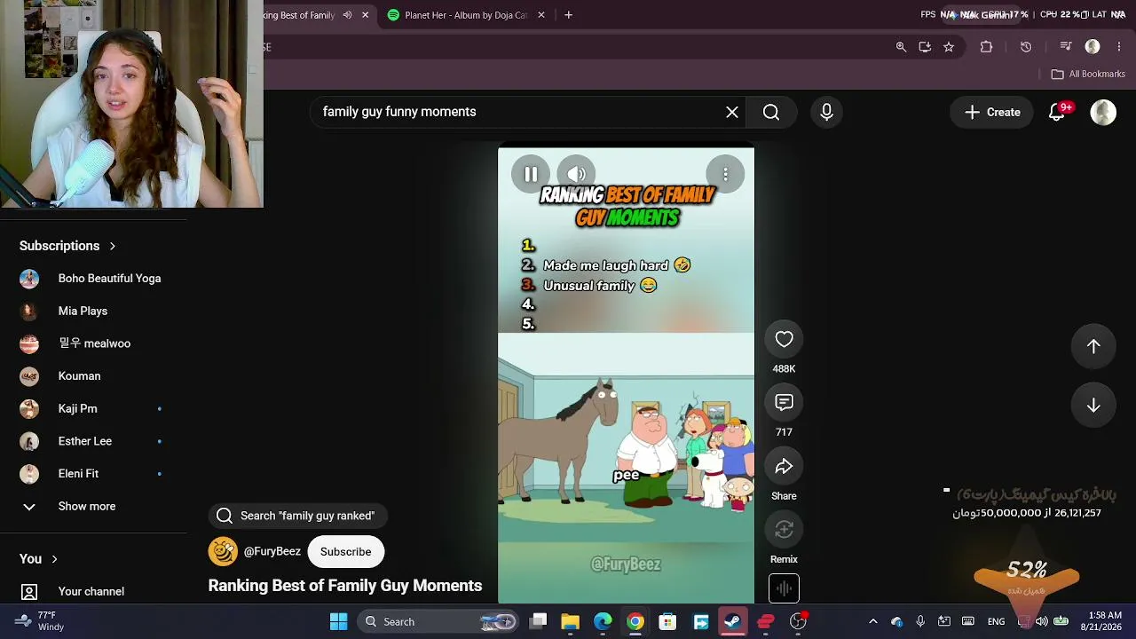Click the taskbar Search box
1136x639 pixels.
coord(439,621)
